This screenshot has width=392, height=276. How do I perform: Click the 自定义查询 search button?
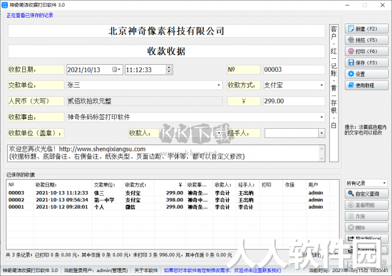click(367, 194)
